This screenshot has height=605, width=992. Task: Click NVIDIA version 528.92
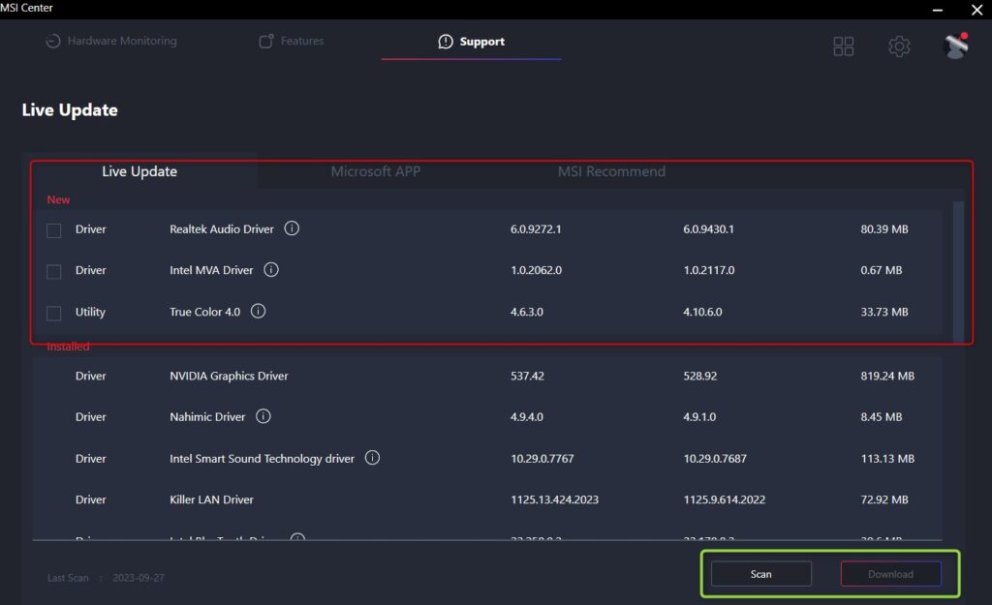pos(699,376)
